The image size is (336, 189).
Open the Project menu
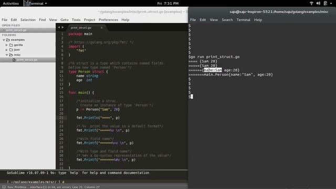point(89,20)
